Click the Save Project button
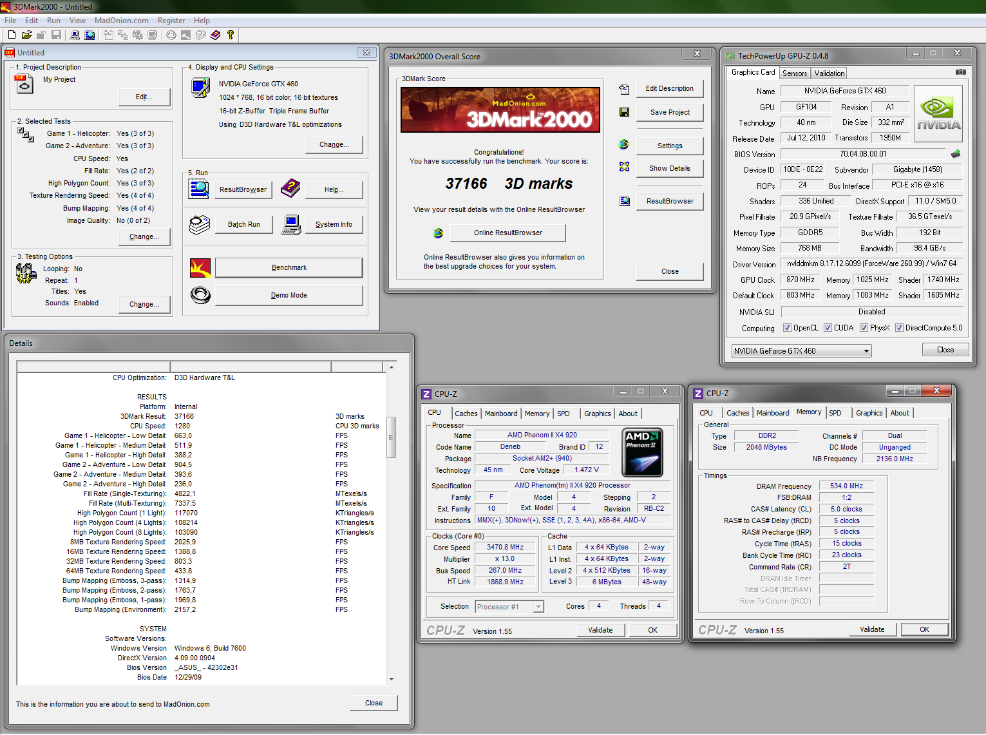Screen dimensions: 986x735 point(670,112)
